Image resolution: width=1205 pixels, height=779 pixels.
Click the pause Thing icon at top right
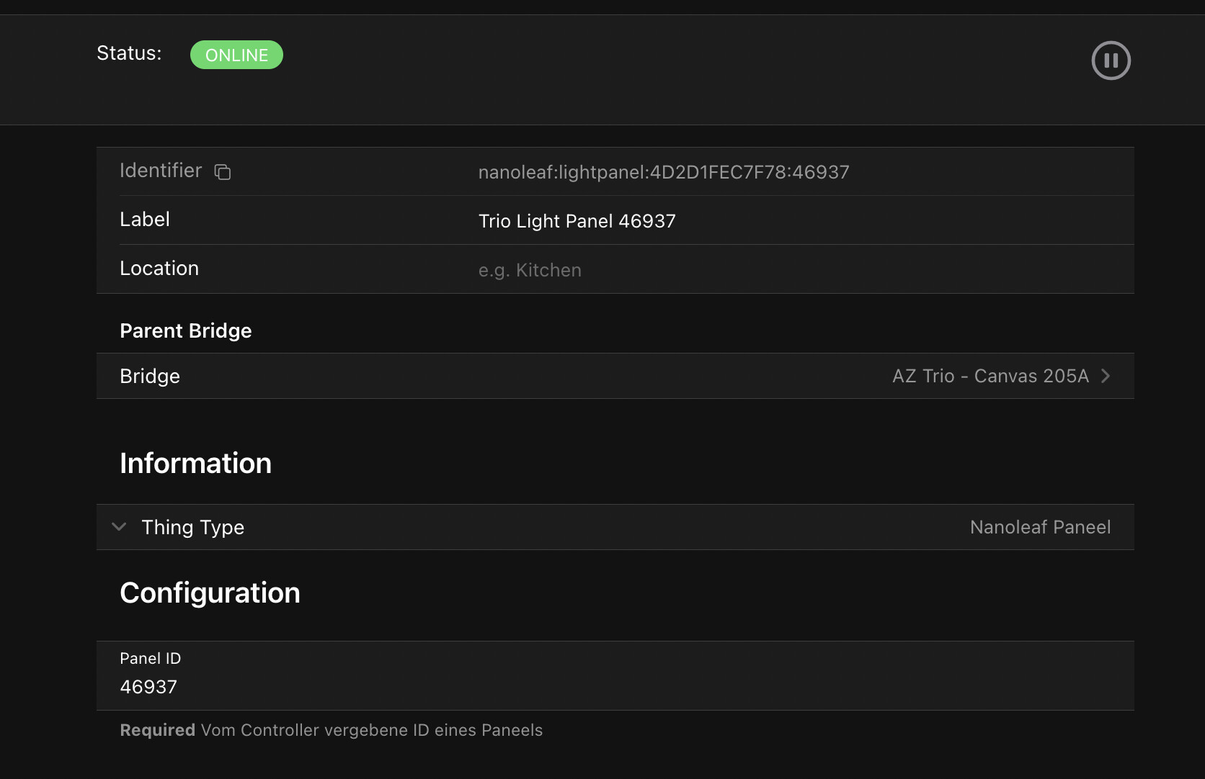[x=1111, y=60]
